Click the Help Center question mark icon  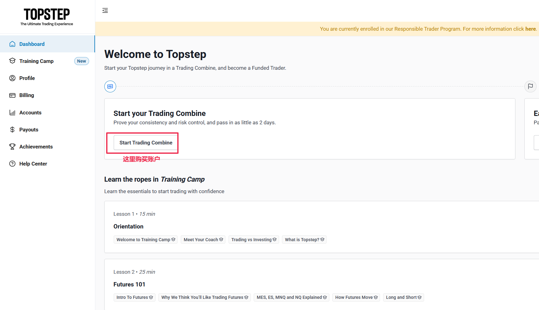pos(12,164)
